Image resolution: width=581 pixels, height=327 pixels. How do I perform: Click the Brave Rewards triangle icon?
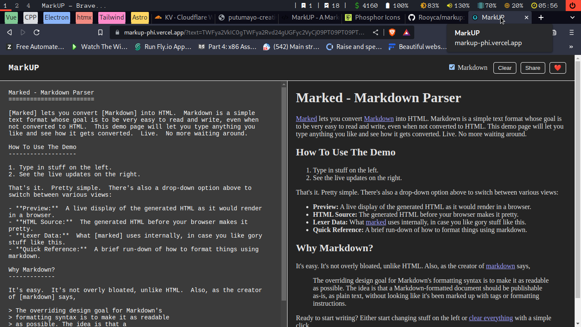[406, 32]
